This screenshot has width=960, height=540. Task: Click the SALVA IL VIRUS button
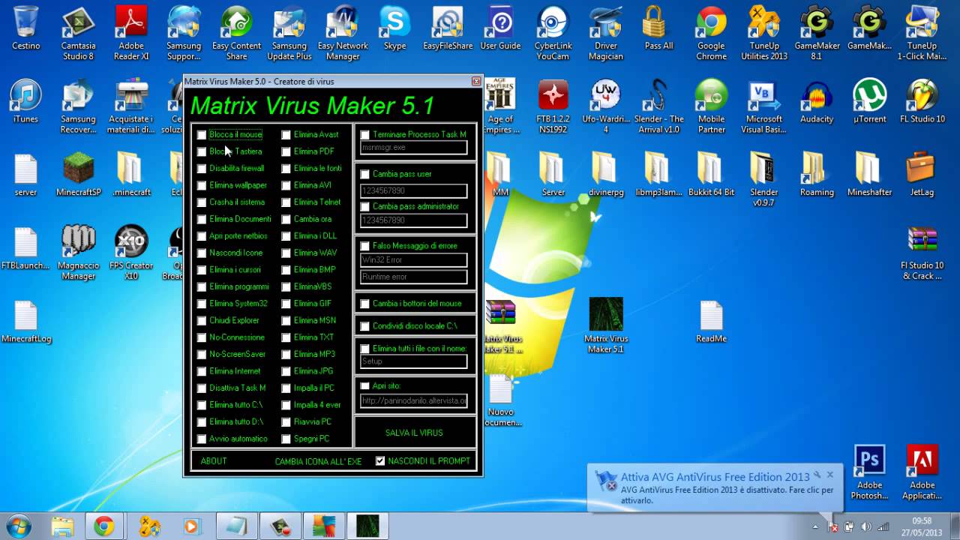coord(414,433)
